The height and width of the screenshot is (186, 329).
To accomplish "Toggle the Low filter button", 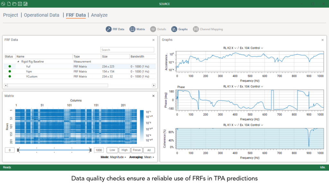I will (112, 150).
